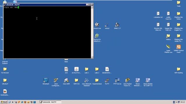Minimize the PuTTY window
The width and height of the screenshot is (186, 104).
[x=87, y=5]
